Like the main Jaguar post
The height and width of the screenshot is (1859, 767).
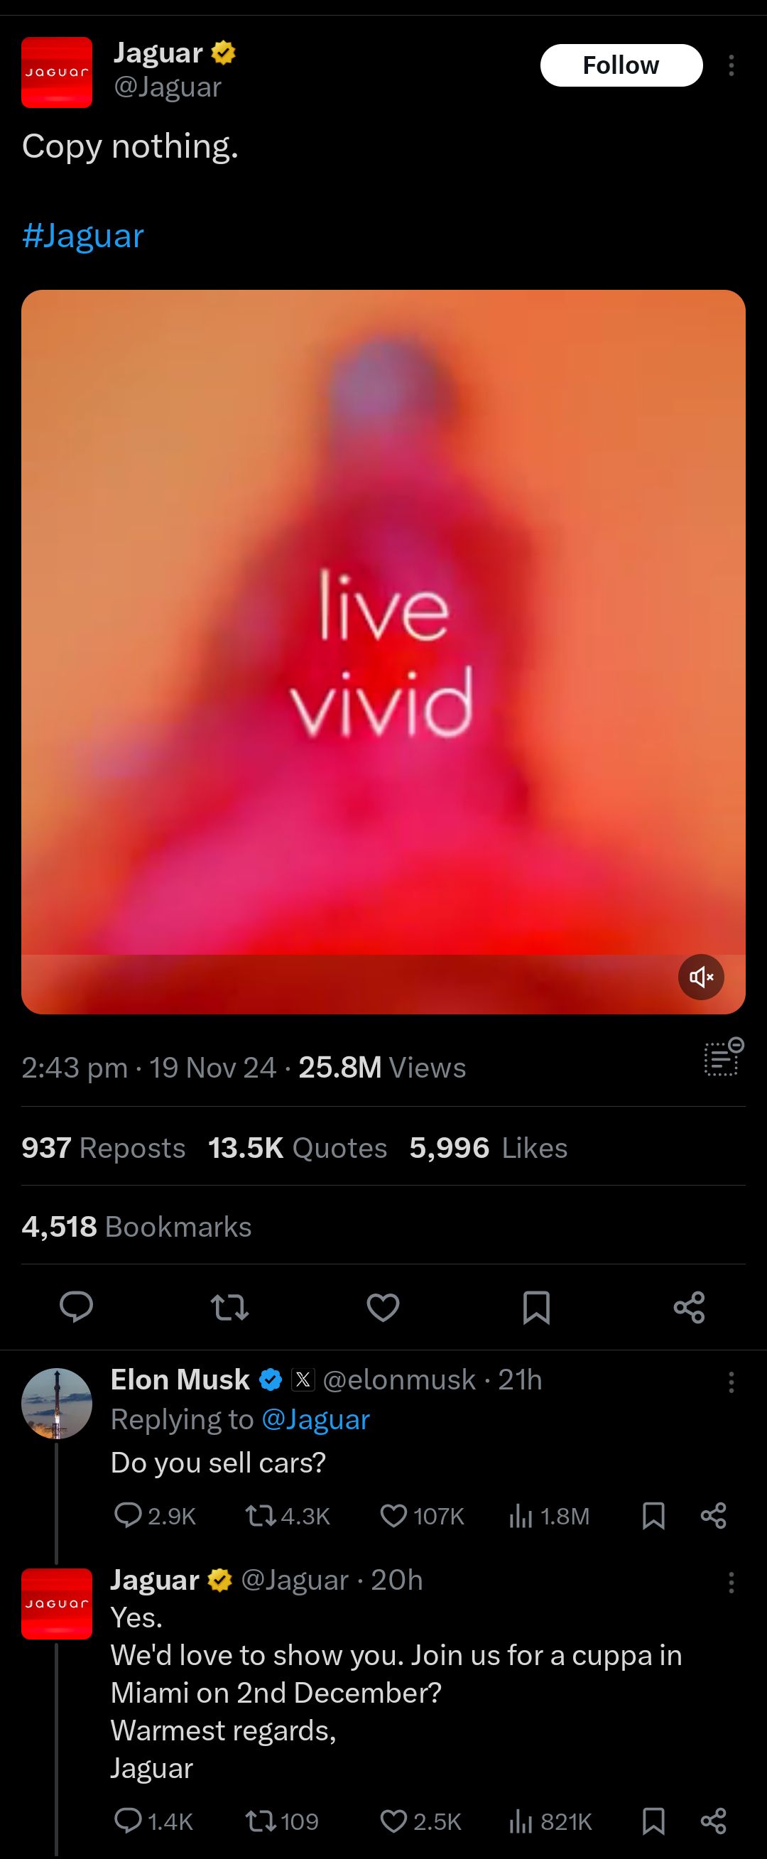[383, 1307]
